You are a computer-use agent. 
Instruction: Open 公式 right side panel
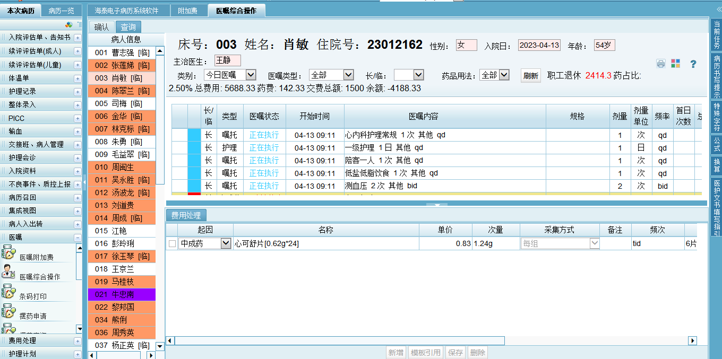(x=716, y=144)
